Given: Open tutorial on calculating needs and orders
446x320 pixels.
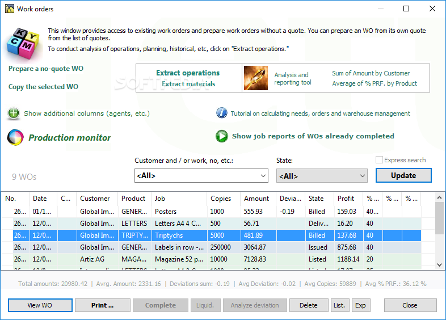Looking at the screenshot, I should click(320, 113).
